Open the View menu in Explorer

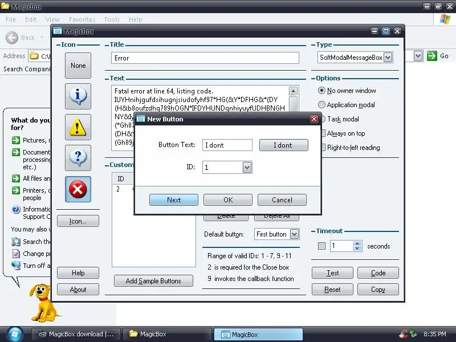click(x=52, y=19)
